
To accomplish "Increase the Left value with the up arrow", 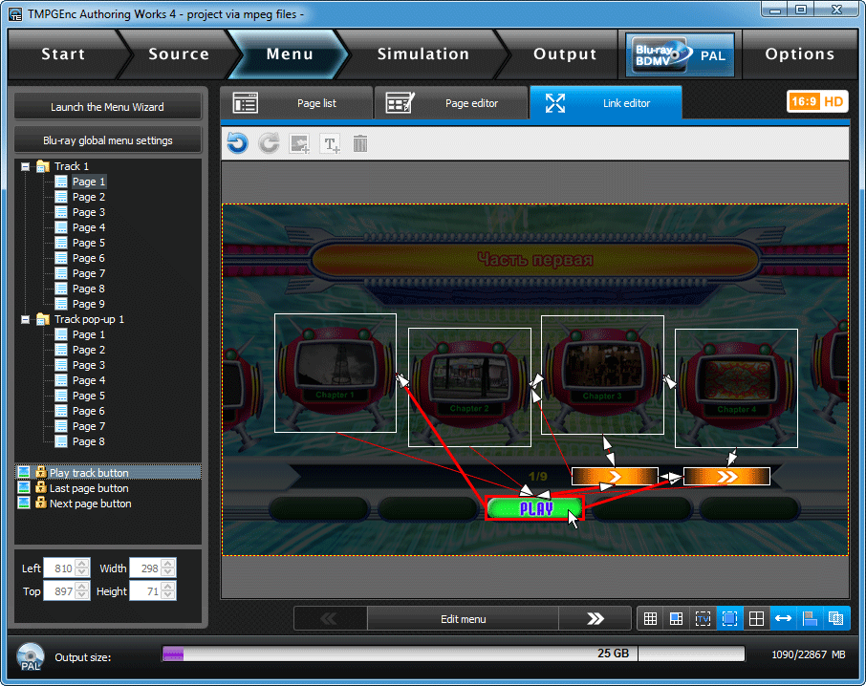I will [x=82, y=563].
